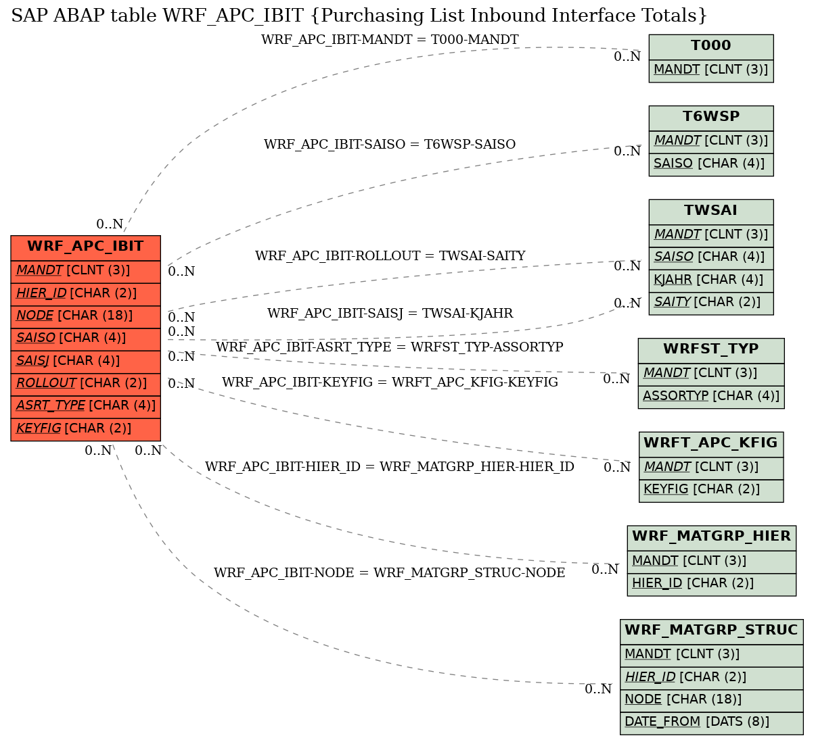Select MANDT field in T000 table
The height and width of the screenshot is (742, 814).
(x=711, y=70)
